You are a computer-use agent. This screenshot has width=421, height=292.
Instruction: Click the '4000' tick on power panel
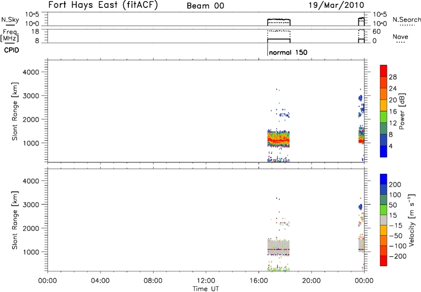pyautogui.click(x=31, y=72)
